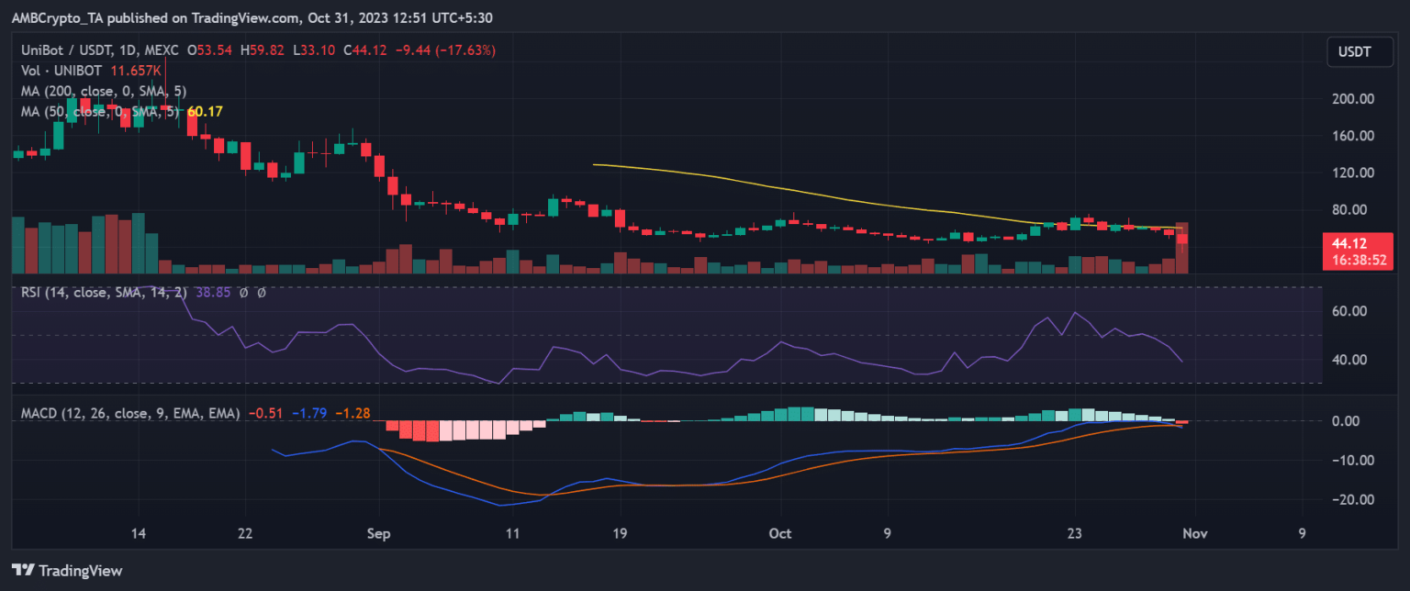Viewport: 1410px width, 591px height.
Task: Click the first empty-set symbol beside RSI value
Action: click(244, 293)
